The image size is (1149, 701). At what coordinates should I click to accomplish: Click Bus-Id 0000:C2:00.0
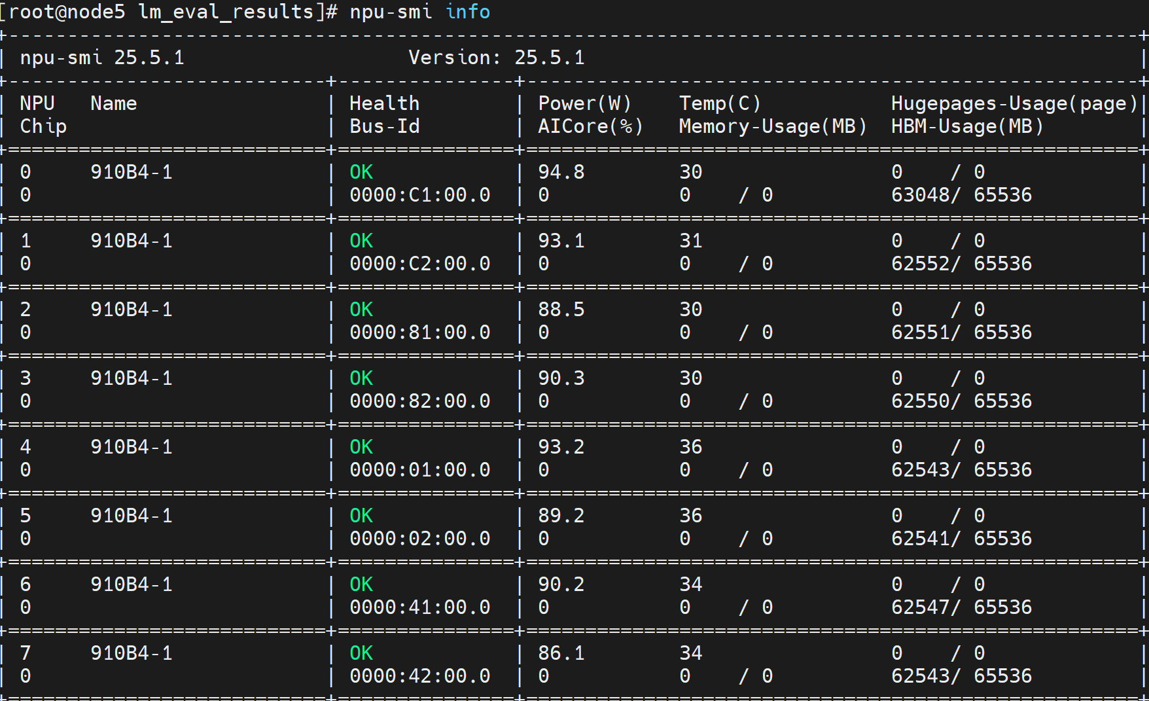coord(419,264)
